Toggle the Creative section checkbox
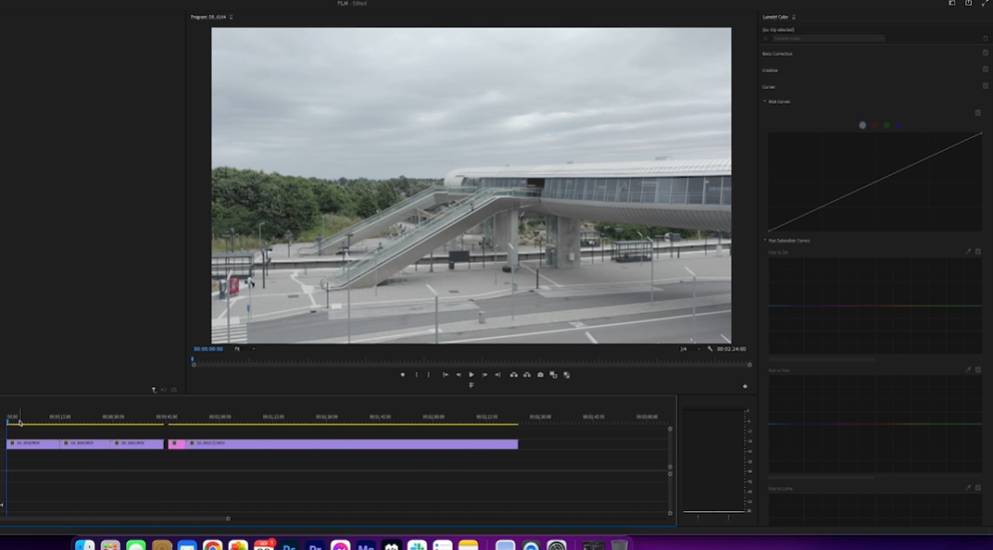This screenshot has width=993, height=550. [985, 70]
